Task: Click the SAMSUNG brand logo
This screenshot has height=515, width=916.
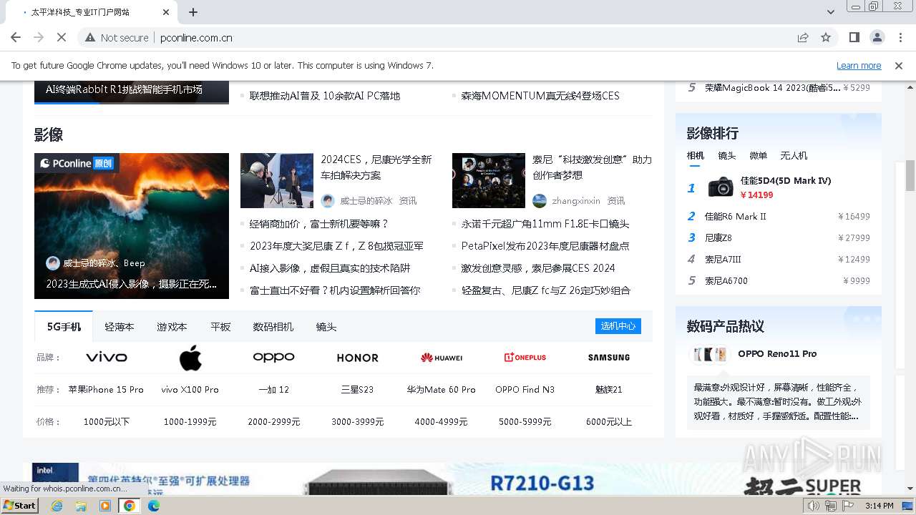Action: [609, 357]
